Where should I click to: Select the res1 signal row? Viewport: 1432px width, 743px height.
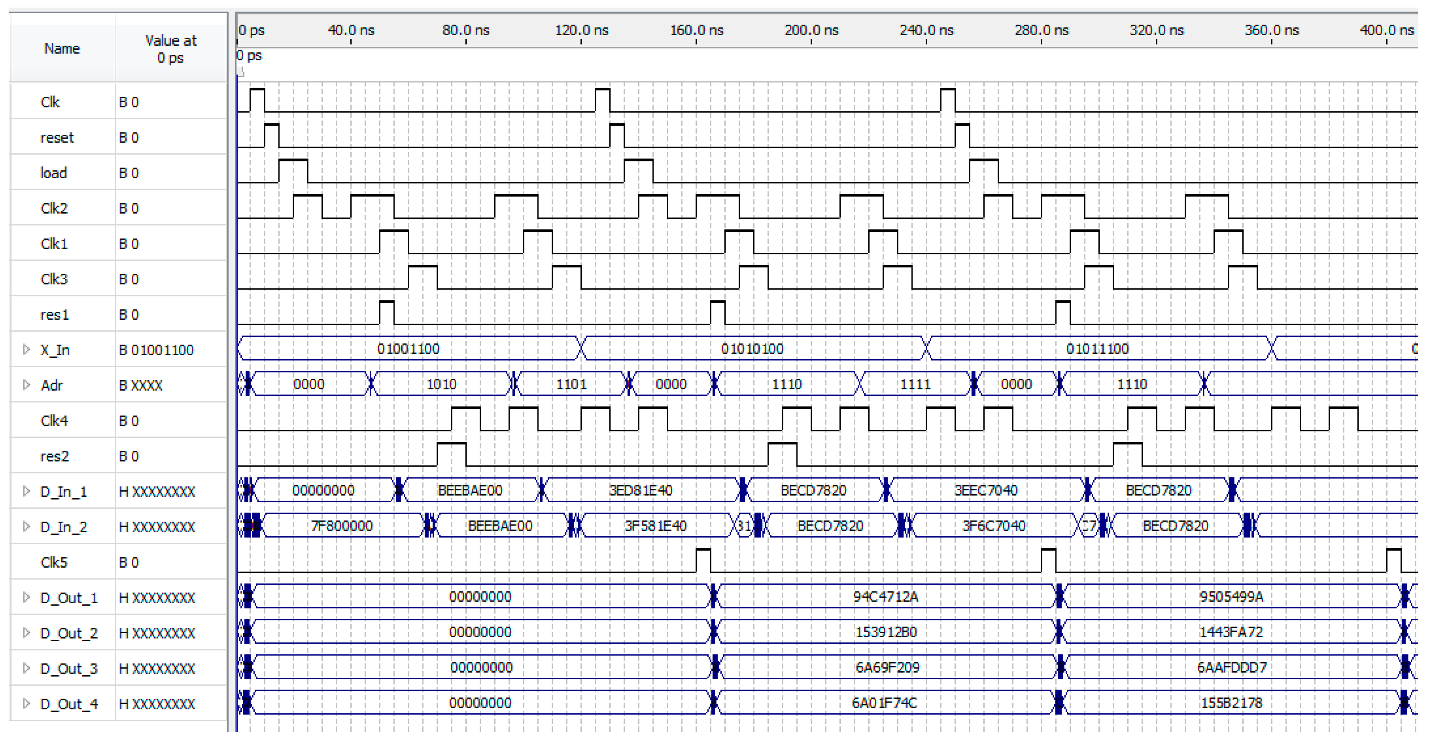click(55, 315)
